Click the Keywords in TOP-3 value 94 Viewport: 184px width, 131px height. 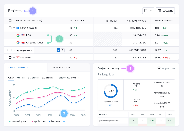[x=162, y=86]
